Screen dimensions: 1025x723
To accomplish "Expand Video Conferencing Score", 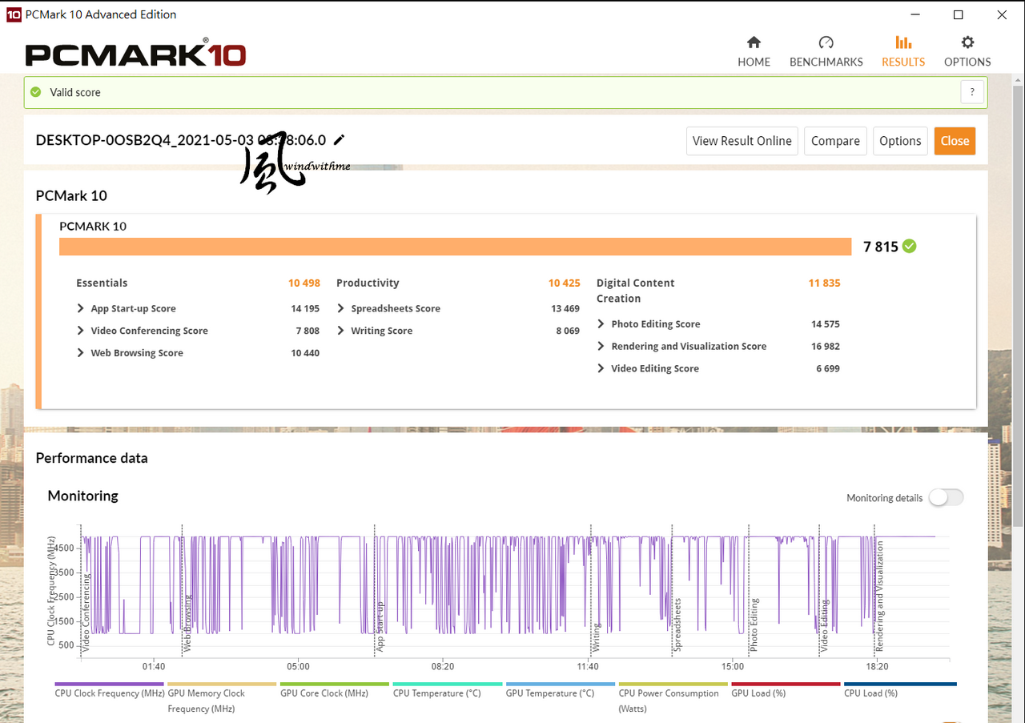I will point(81,331).
